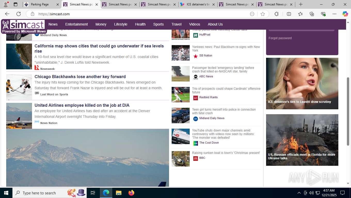This screenshot has height=198, width=351.
Task: Open the Settings and more ellipsis menu
Action: pyautogui.click(x=334, y=14)
